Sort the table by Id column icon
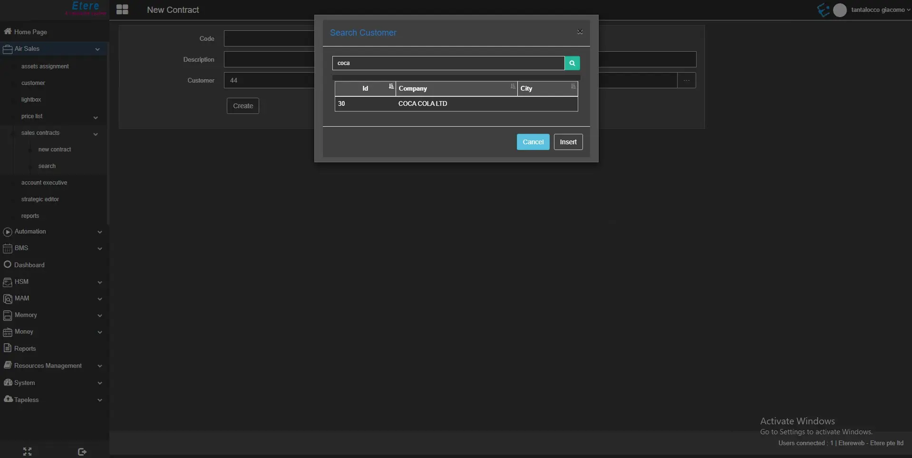This screenshot has width=912, height=458. pyautogui.click(x=391, y=86)
